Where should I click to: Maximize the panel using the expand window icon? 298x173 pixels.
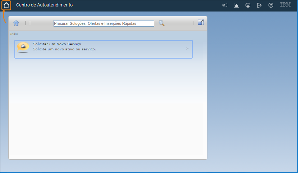point(201,23)
